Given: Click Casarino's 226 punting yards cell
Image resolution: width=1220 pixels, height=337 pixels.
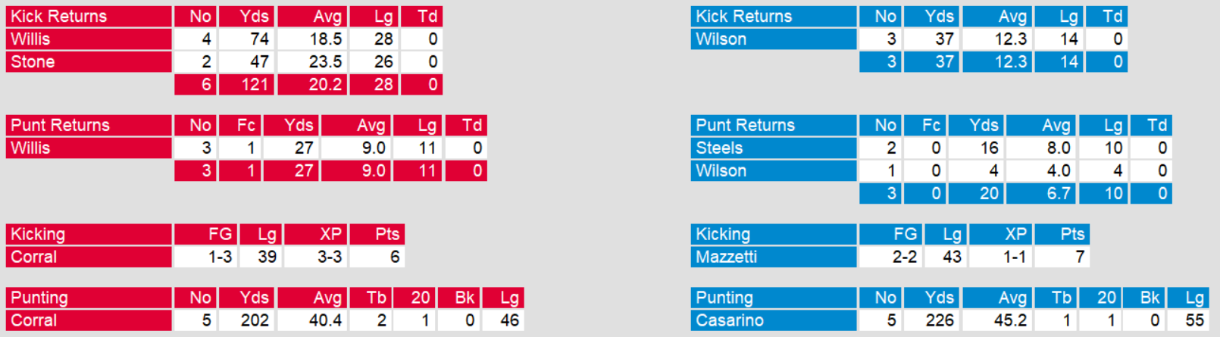Looking at the screenshot, I should click(933, 321).
